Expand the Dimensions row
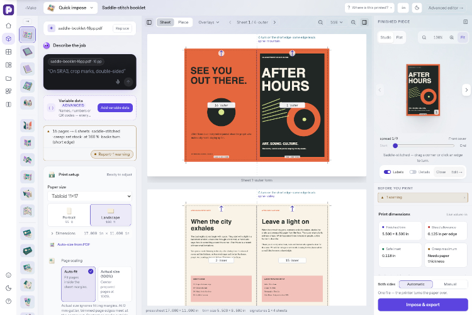The width and height of the screenshot is (472, 315). (x=90, y=233)
